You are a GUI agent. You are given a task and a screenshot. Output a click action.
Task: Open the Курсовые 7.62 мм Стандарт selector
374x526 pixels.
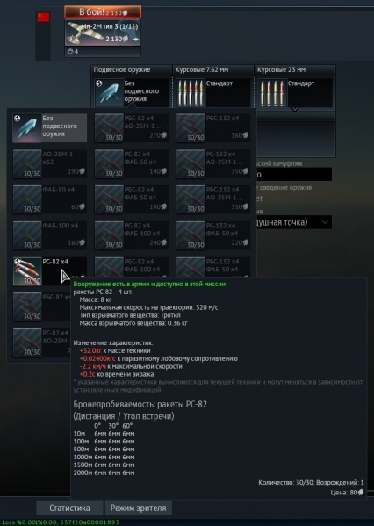(213, 92)
